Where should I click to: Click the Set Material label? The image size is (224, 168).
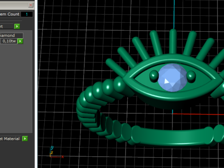point(10,139)
